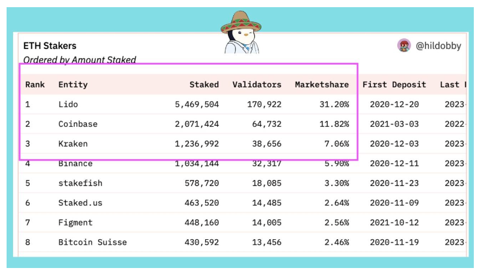The width and height of the screenshot is (478, 271).
Task: Click validators count 170,922
Action: pos(264,104)
